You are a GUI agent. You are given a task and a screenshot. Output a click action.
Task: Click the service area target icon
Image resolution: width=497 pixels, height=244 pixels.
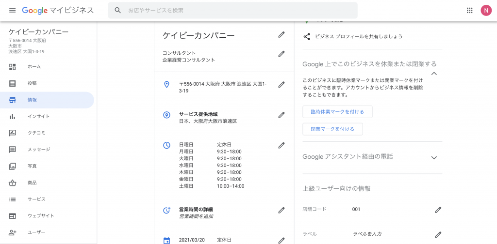click(x=166, y=115)
